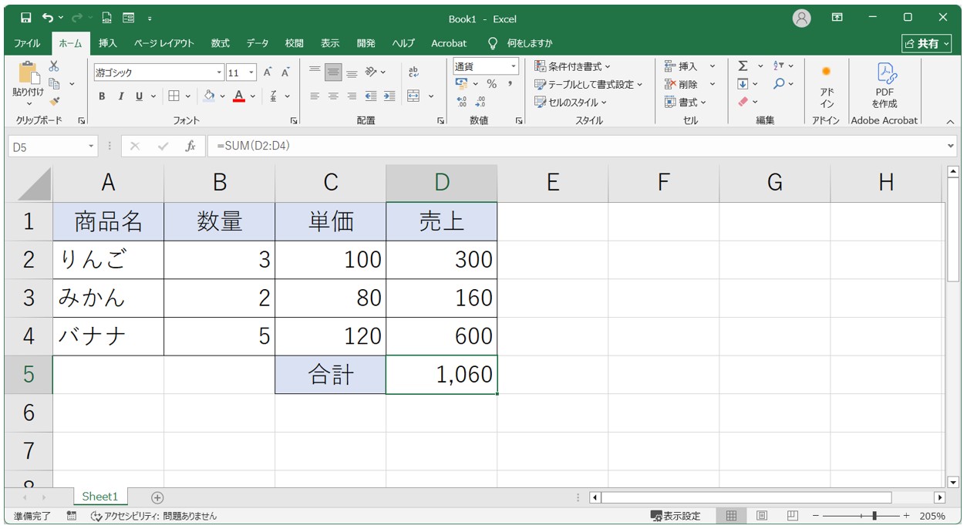Select the Format Painter brush icon
The height and width of the screenshot is (529, 967).
pyautogui.click(x=54, y=100)
